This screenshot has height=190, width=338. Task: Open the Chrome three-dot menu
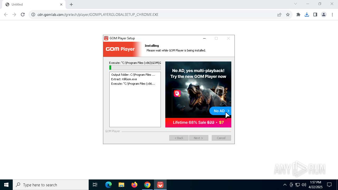point(332,15)
